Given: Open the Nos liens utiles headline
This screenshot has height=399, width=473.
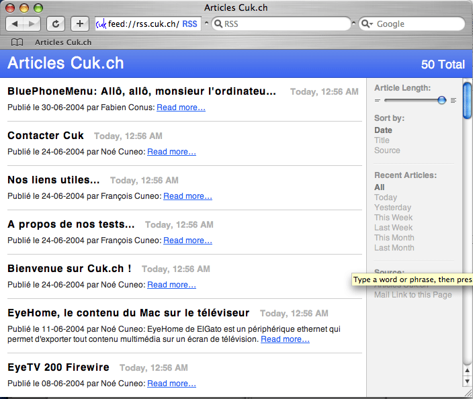Looking at the screenshot, I should tap(53, 180).
